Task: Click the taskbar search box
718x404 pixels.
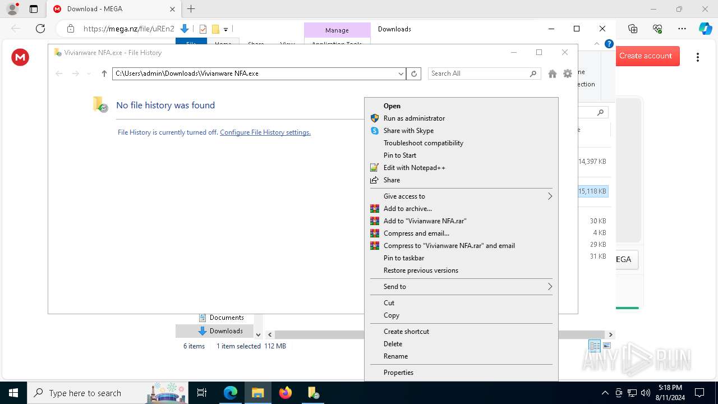Action: (108, 393)
